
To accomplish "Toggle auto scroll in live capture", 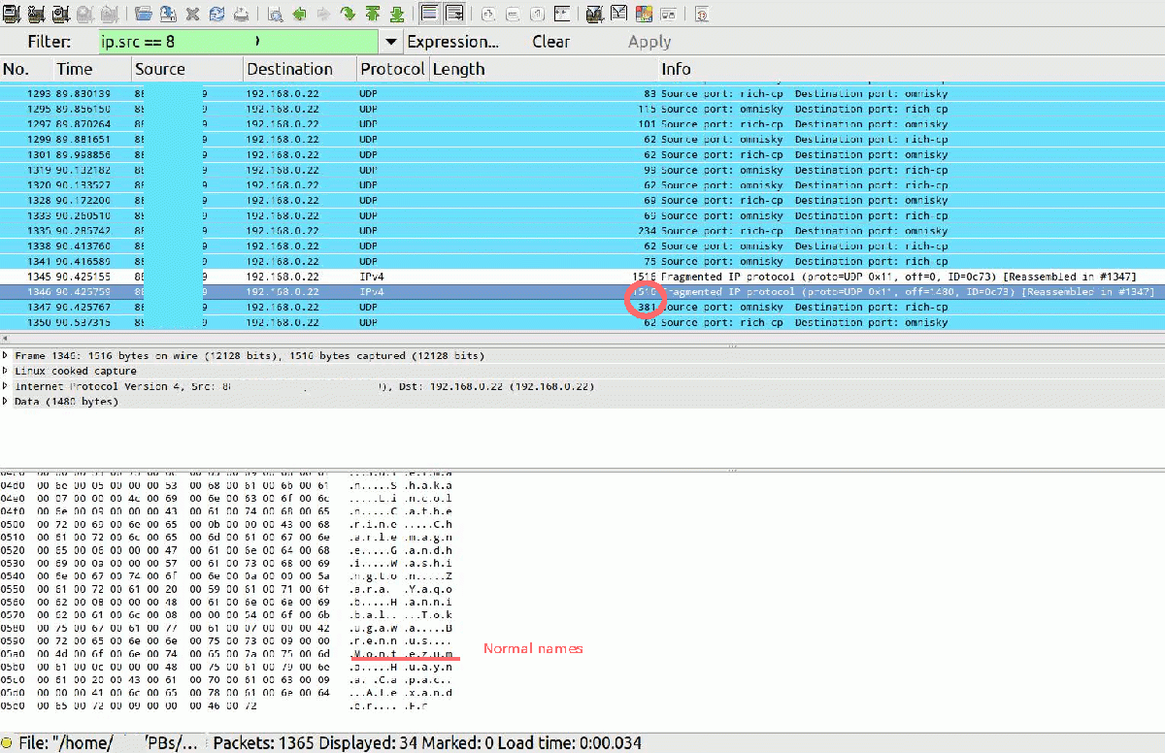I will coord(453,14).
